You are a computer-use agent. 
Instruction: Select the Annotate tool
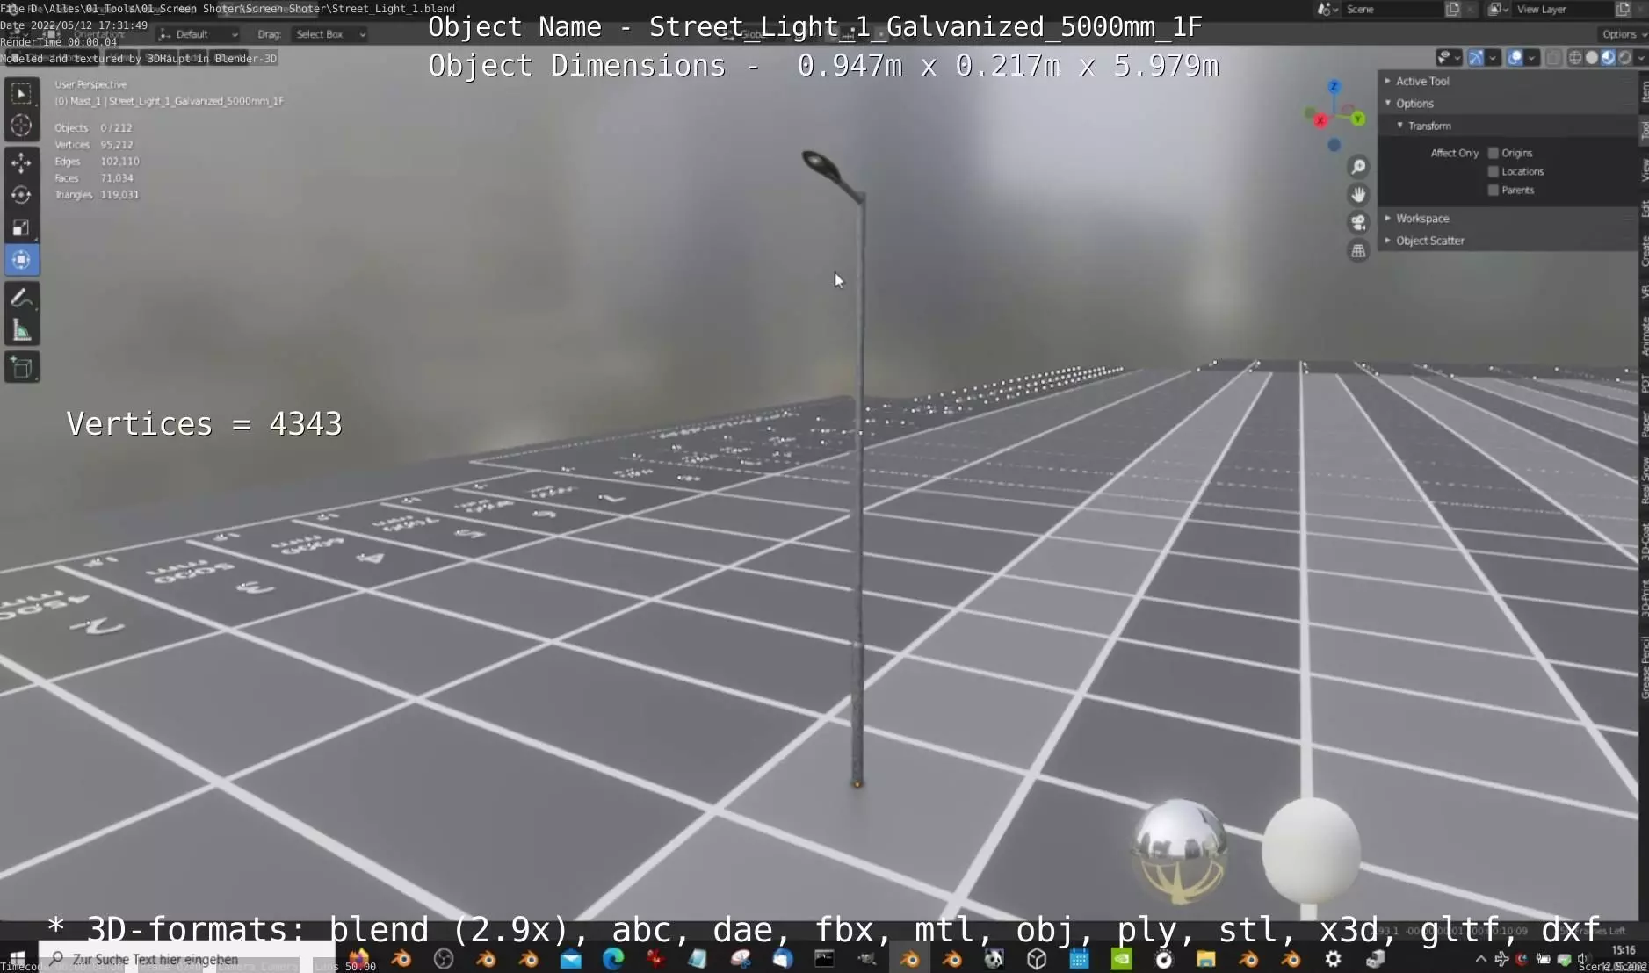[21, 299]
